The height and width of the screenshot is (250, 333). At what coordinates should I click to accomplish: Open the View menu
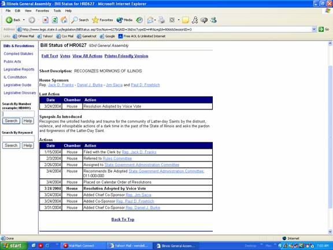(x=28, y=10)
